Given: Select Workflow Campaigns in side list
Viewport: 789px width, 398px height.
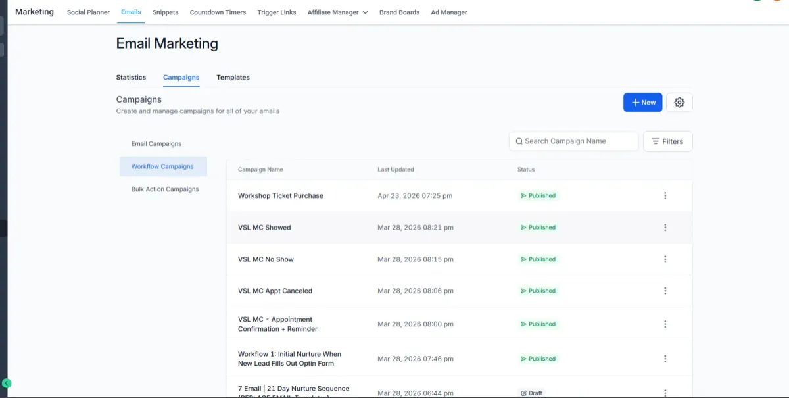Looking at the screenshot, I should pos(163,166).
